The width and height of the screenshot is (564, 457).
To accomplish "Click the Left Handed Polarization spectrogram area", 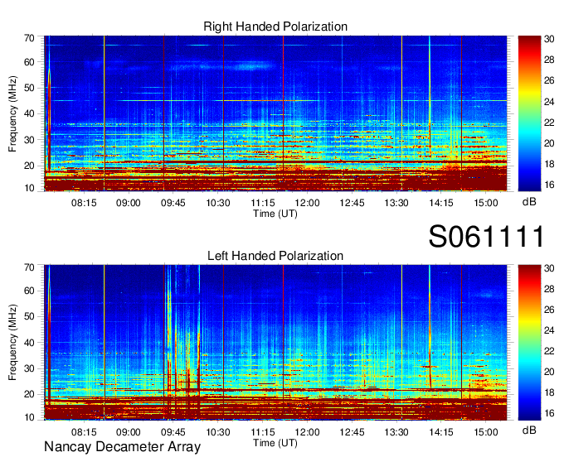I will click(x=275, y=342).
